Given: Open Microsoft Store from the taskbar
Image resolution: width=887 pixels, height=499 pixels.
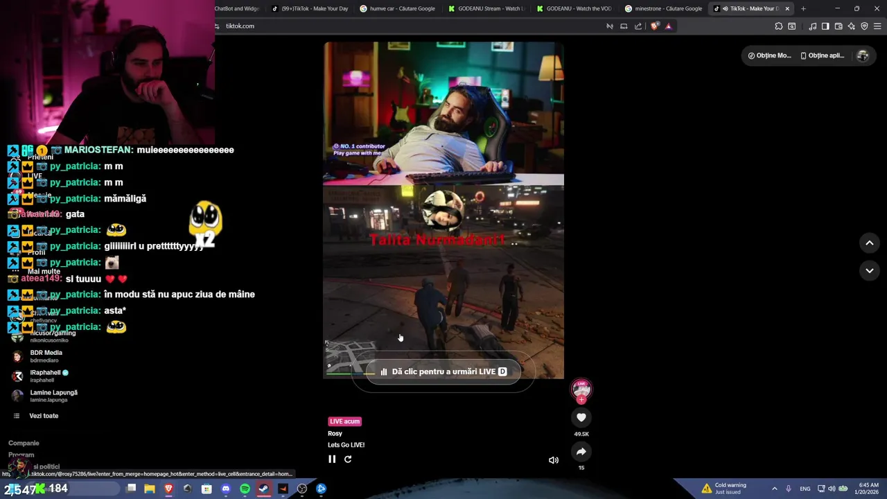Looking at the screenshot, I should click(207, 489).
